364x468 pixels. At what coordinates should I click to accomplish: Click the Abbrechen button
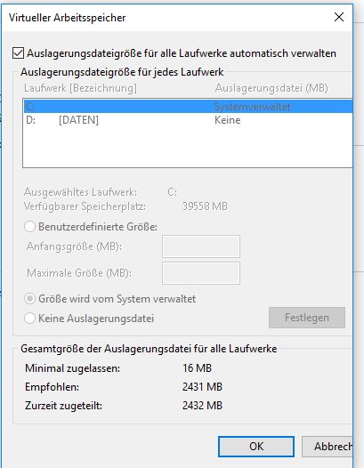tap(328, 447)
